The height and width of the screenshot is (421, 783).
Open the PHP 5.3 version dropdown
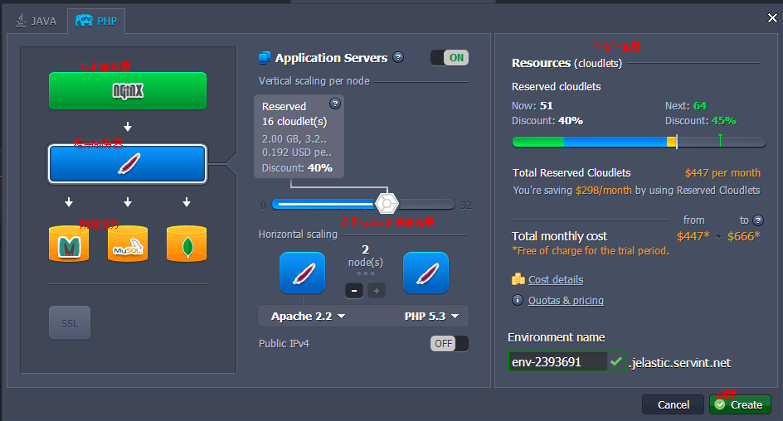[x=430, y=317]
